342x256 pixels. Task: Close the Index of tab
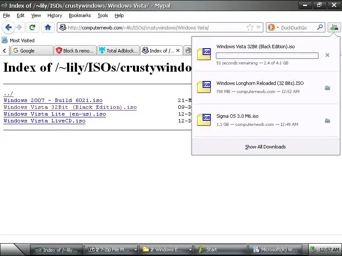click(x=178, y=50)
